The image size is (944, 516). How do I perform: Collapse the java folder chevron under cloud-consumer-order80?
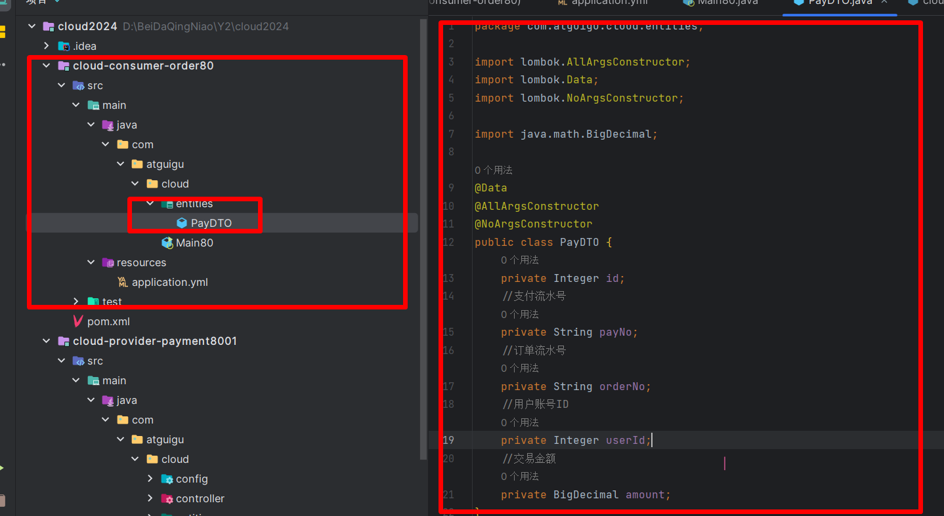[91, 125]
